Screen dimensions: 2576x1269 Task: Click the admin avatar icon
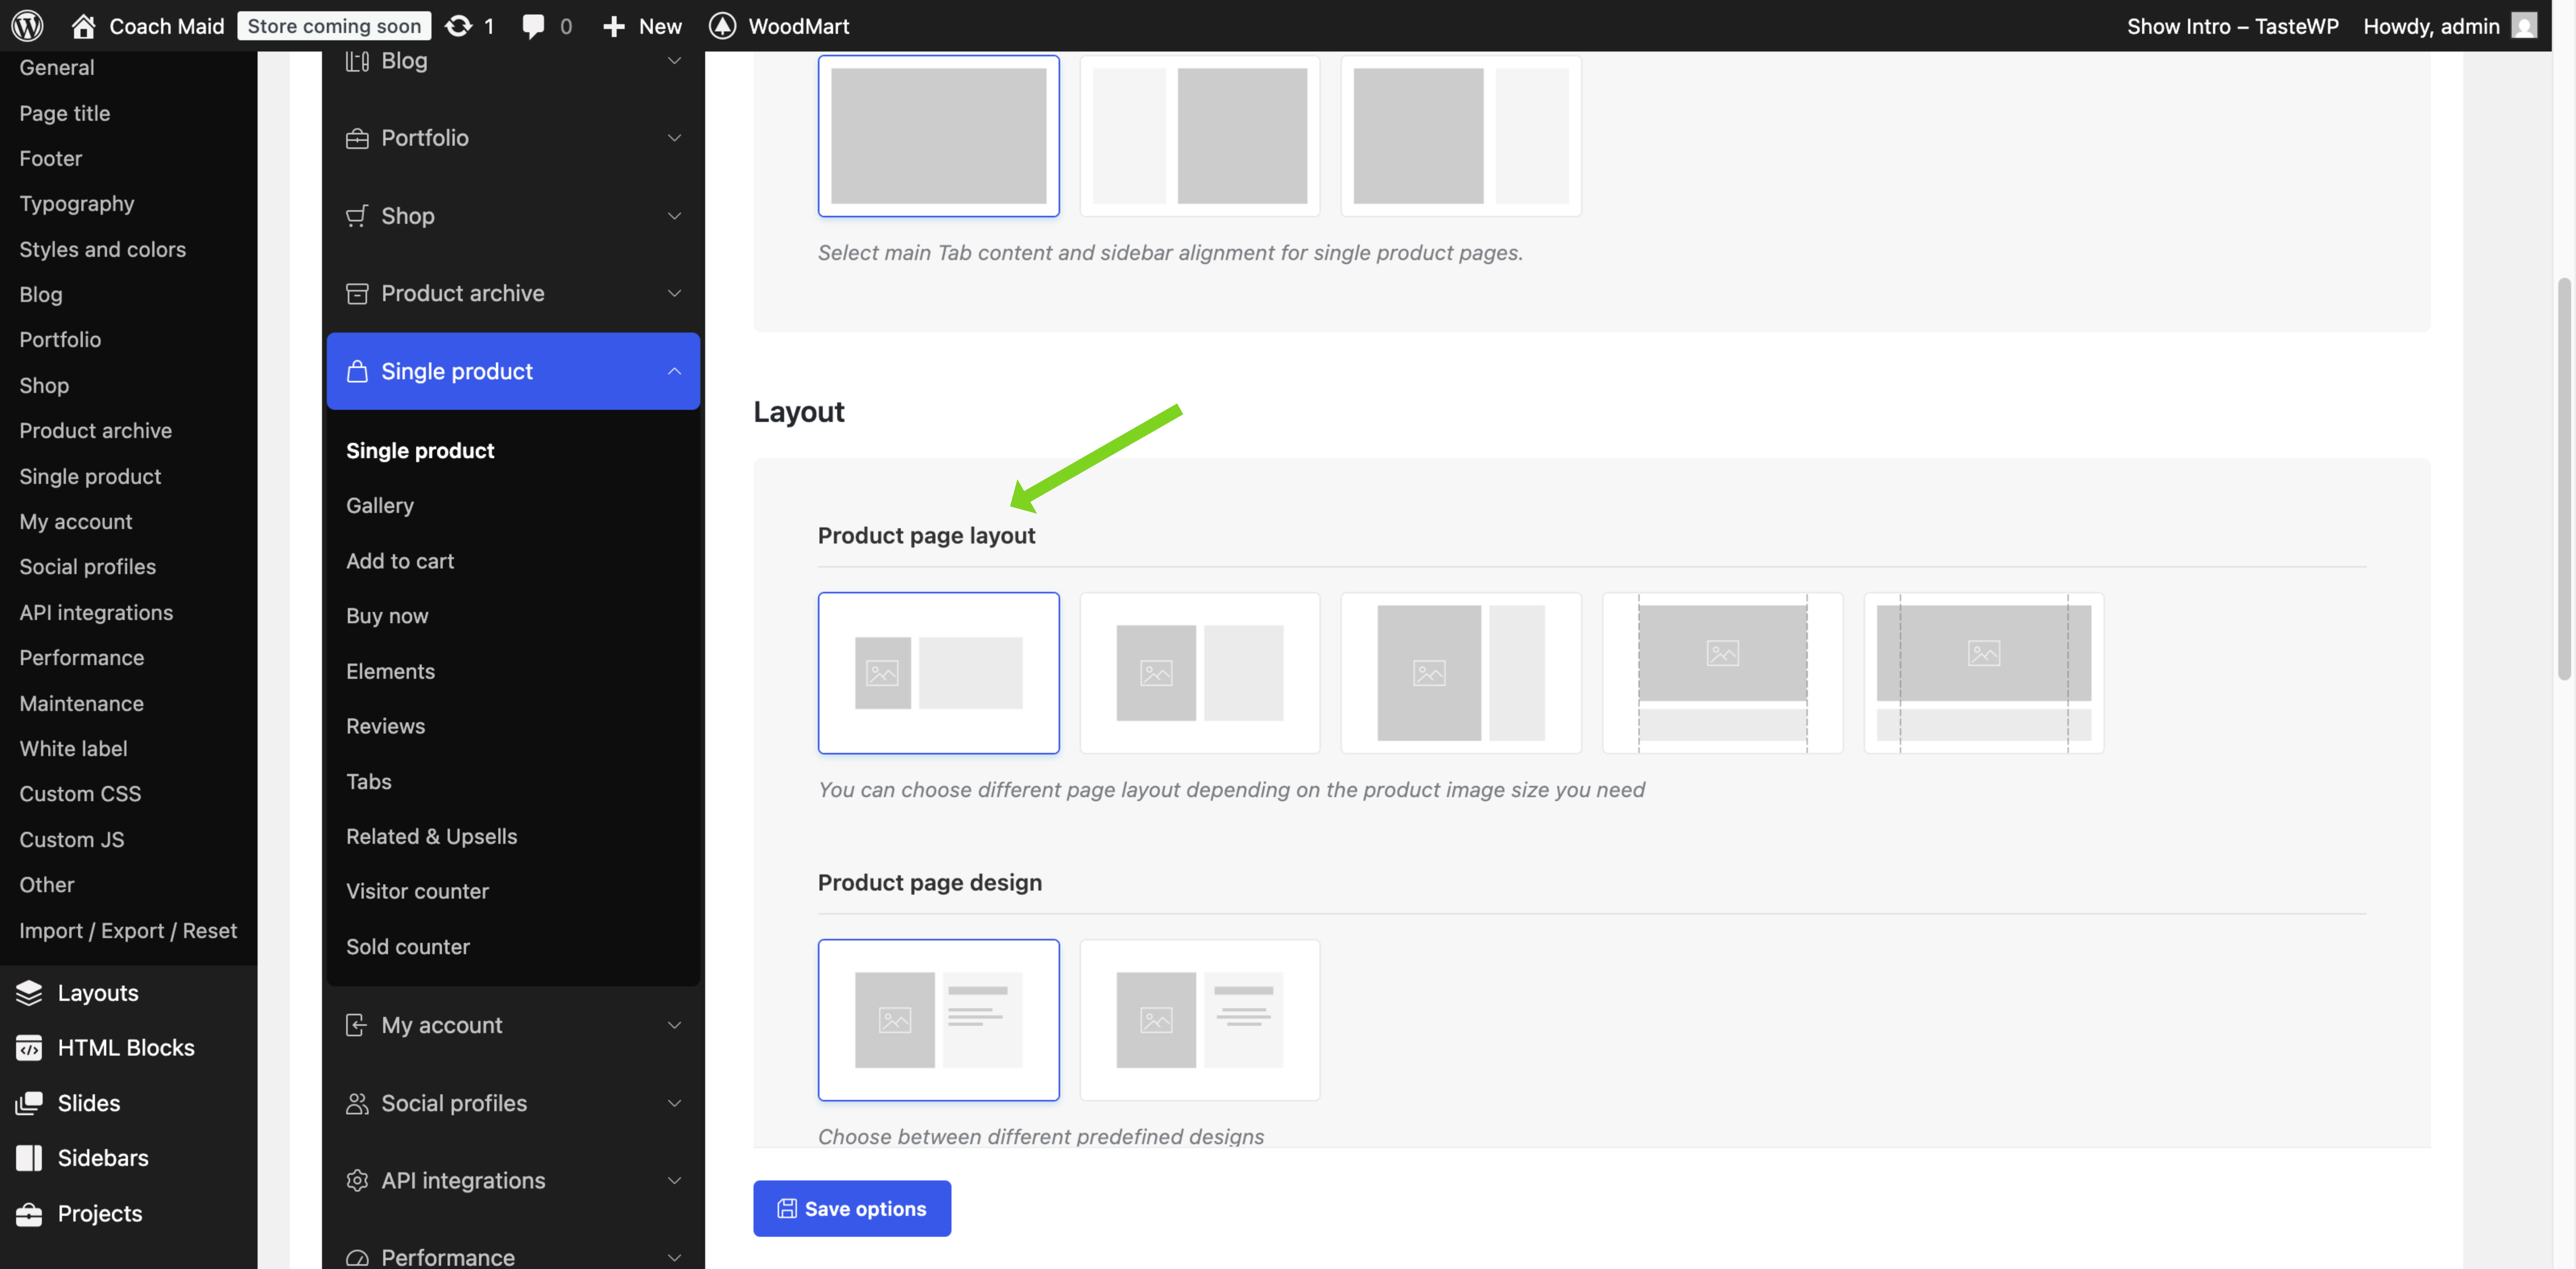[x=2524, y=26]
